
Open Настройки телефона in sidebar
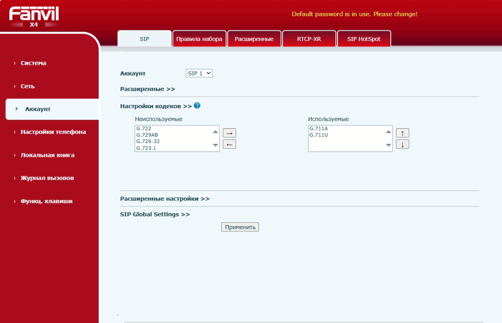point(53,132)
